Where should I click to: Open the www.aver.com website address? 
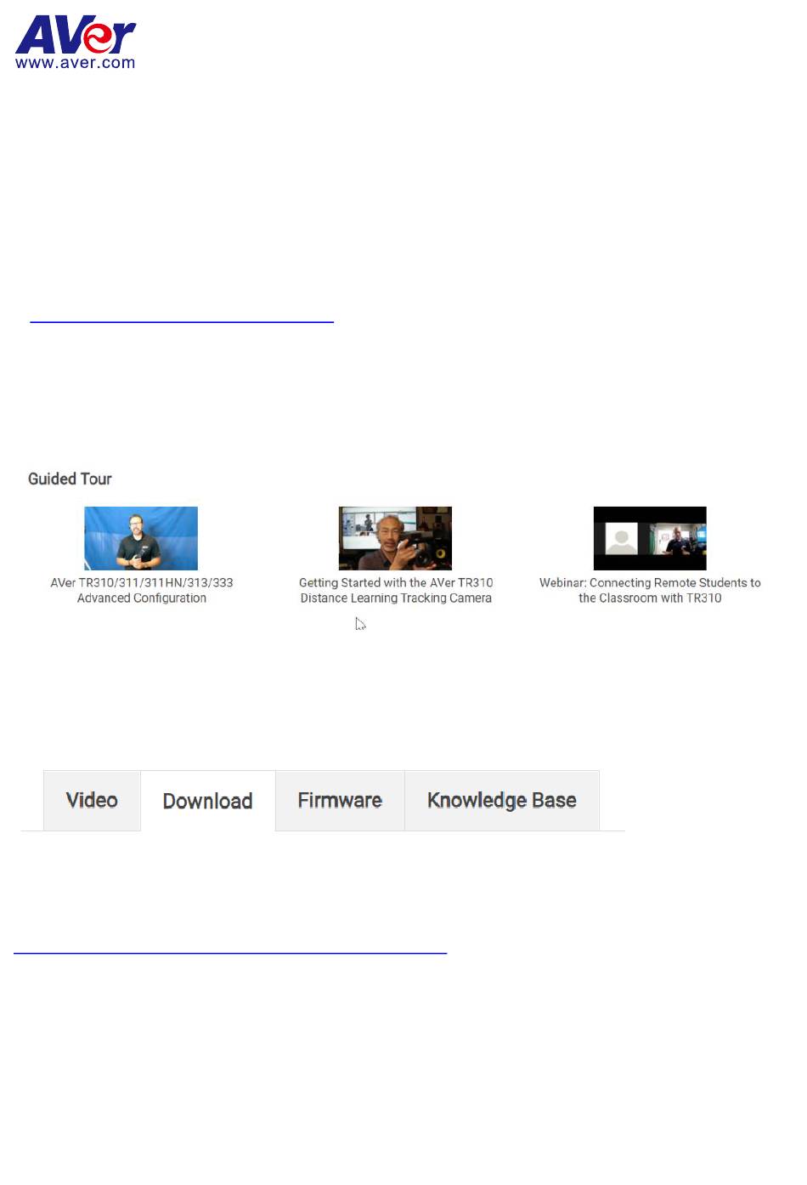coord(76,63)
